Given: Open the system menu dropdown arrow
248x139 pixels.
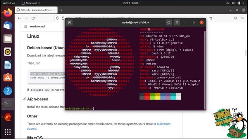Looking at the screenshot, I should click(x=243, y=3).
